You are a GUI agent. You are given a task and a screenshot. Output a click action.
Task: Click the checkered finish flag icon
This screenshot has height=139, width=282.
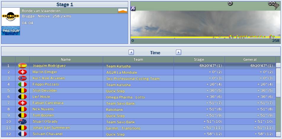273,4
